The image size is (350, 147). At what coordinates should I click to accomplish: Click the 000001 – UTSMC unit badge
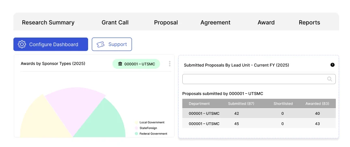point(136,64)
